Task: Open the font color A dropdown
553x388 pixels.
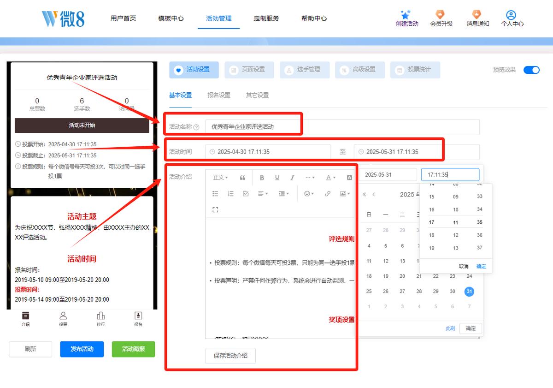Action: (x=330, y=178)
